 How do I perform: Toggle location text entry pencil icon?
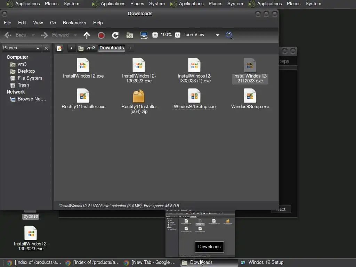point(59,48)
